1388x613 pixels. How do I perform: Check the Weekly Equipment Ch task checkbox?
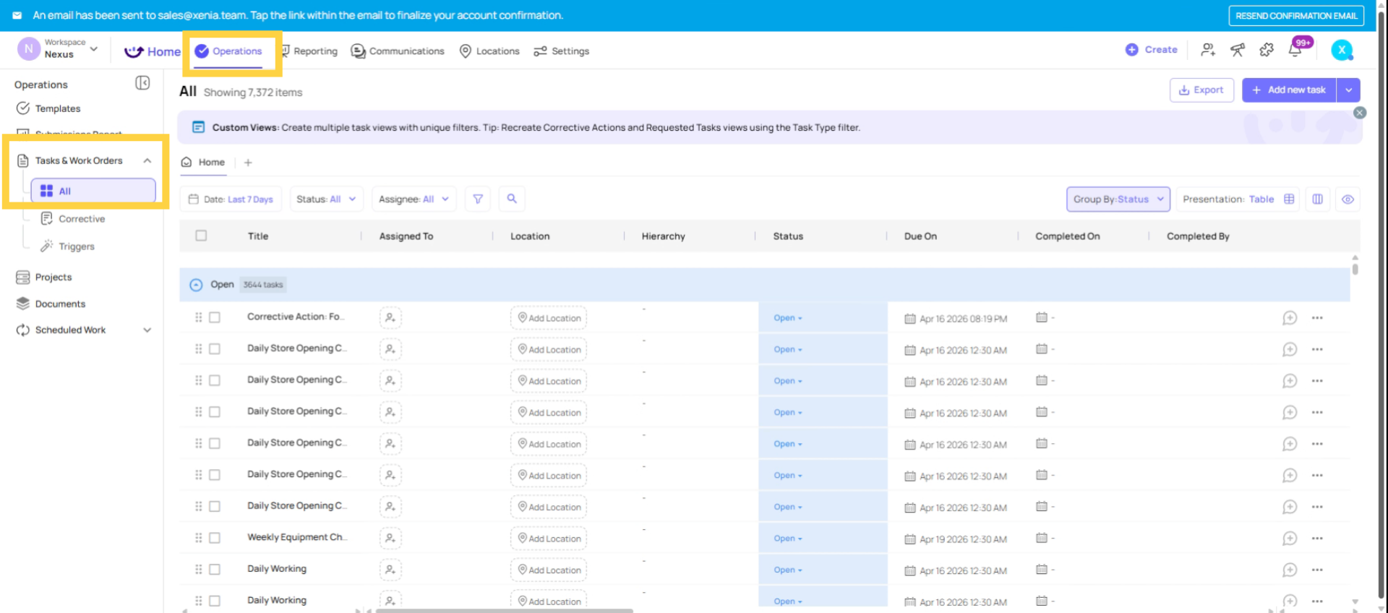tap(215, 538)
